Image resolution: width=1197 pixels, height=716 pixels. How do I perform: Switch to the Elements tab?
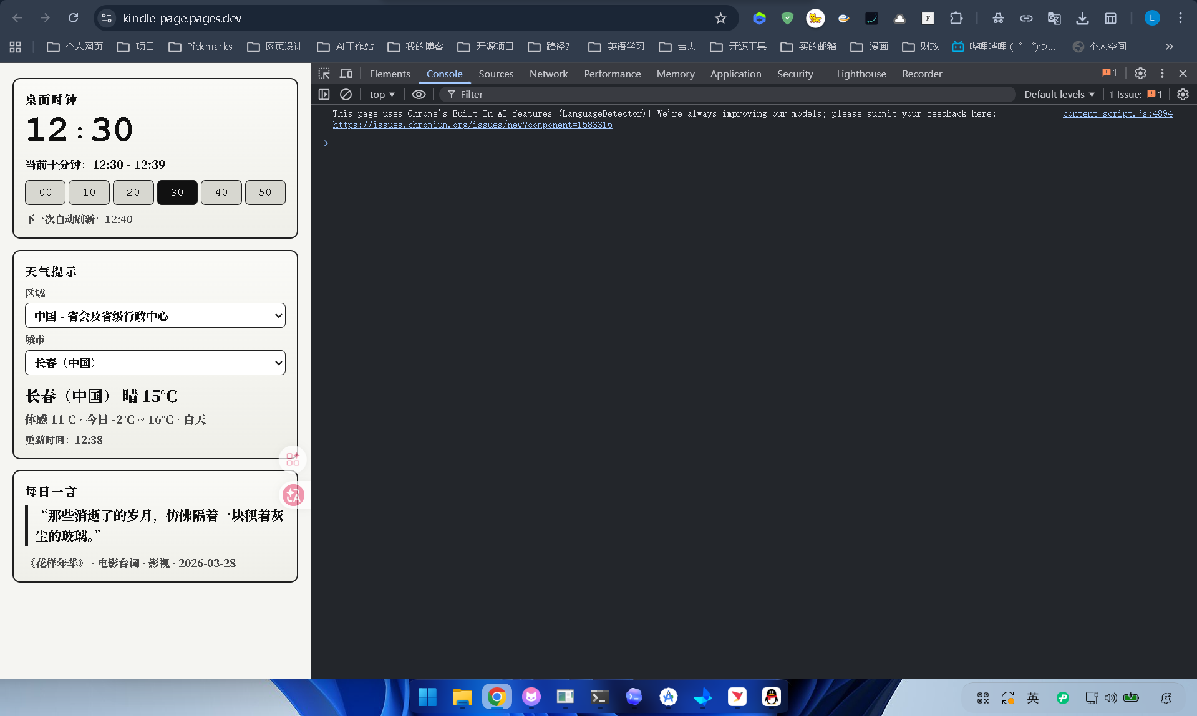389,74
